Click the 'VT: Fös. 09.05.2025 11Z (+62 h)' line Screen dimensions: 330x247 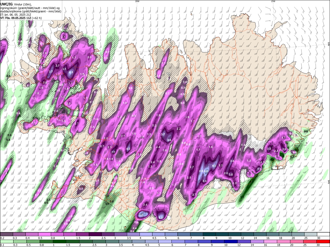(21, 18)
